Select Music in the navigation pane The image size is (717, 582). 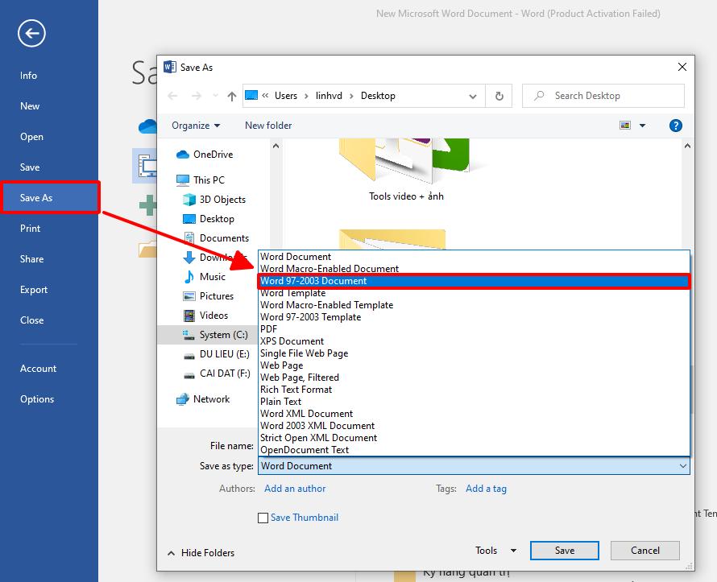[x=204, y=277]
